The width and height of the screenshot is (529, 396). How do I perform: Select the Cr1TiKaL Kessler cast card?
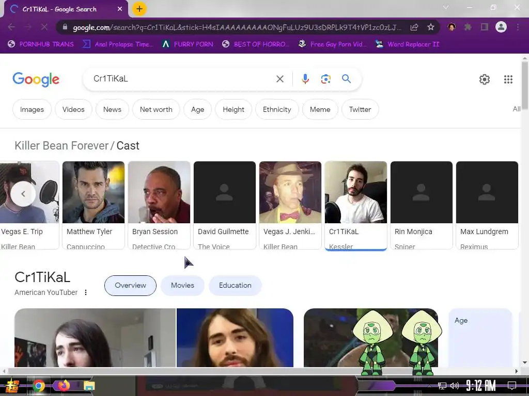click(x=356, y=205)
